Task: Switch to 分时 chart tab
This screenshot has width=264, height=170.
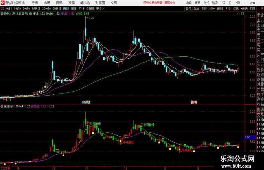Action: [9, 9]
